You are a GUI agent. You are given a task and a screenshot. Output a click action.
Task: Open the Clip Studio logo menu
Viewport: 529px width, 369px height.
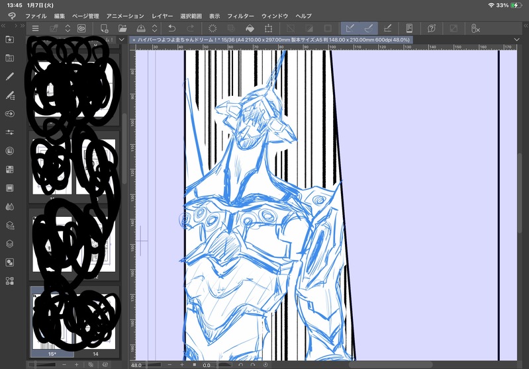[11, 16]
